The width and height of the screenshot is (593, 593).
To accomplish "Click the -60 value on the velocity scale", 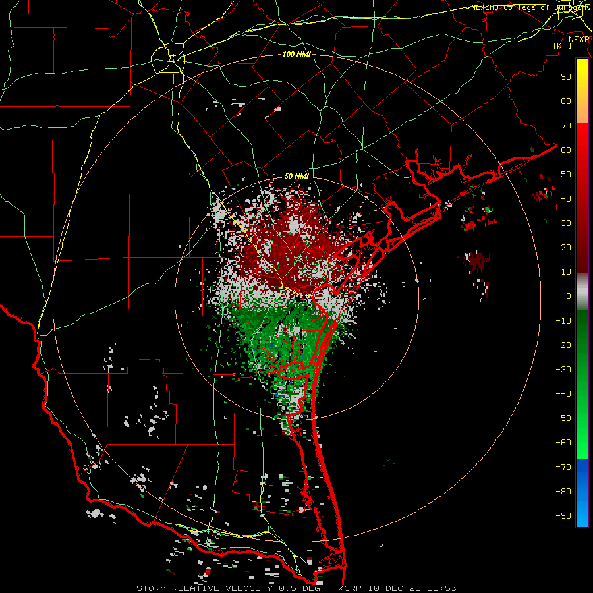I will [x=563, y=443].
